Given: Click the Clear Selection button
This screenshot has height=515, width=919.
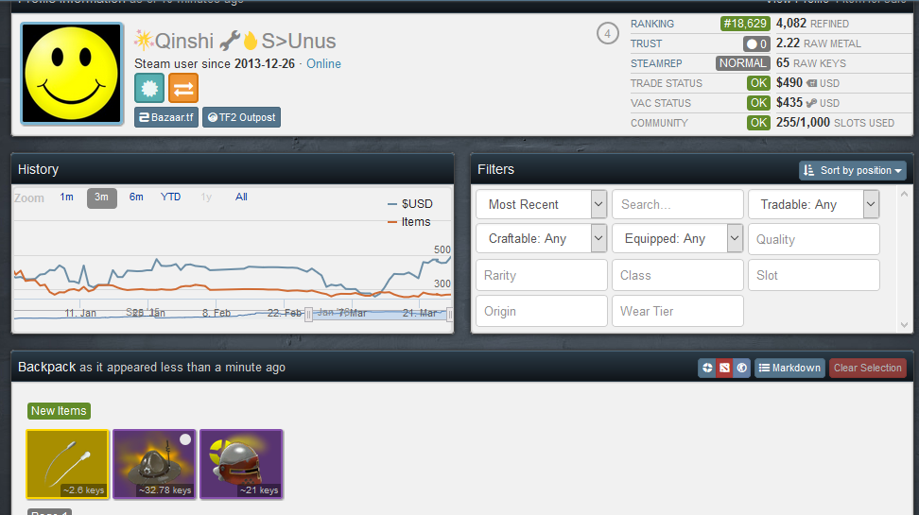Looking at the screenshot, I should (x=867, y=368).
